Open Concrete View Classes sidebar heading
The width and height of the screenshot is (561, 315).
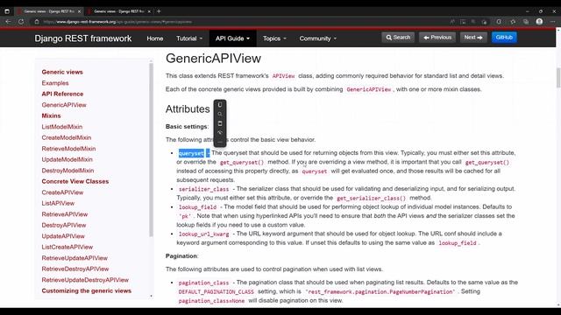[x=75, y=181]
